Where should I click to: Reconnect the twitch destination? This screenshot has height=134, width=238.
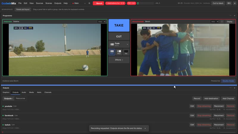tap(219, 125)
